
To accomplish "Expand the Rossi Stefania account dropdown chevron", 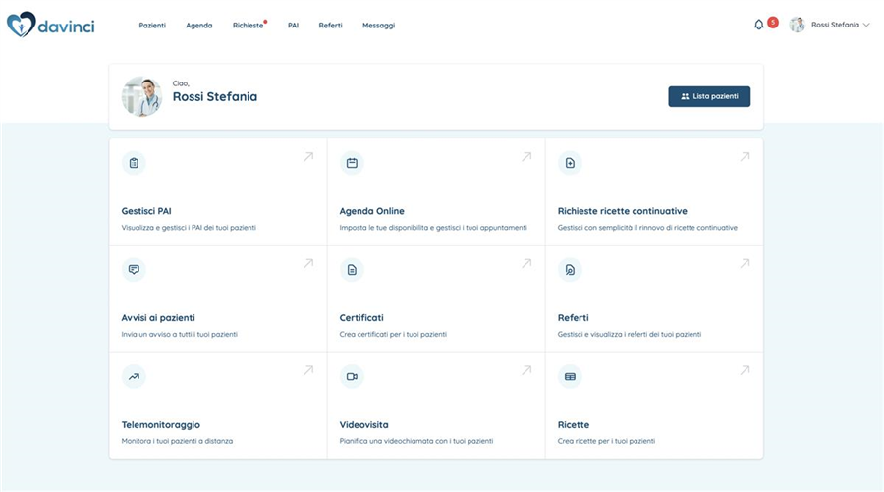I will (866, 25).
